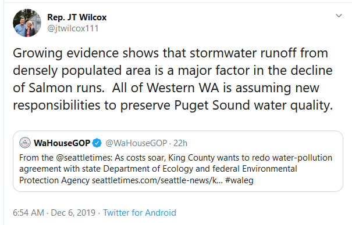This screenshot has width=352, height=225.
Task: Open Rep. JT Wilcox's profile photo
Action: (27, 23)
